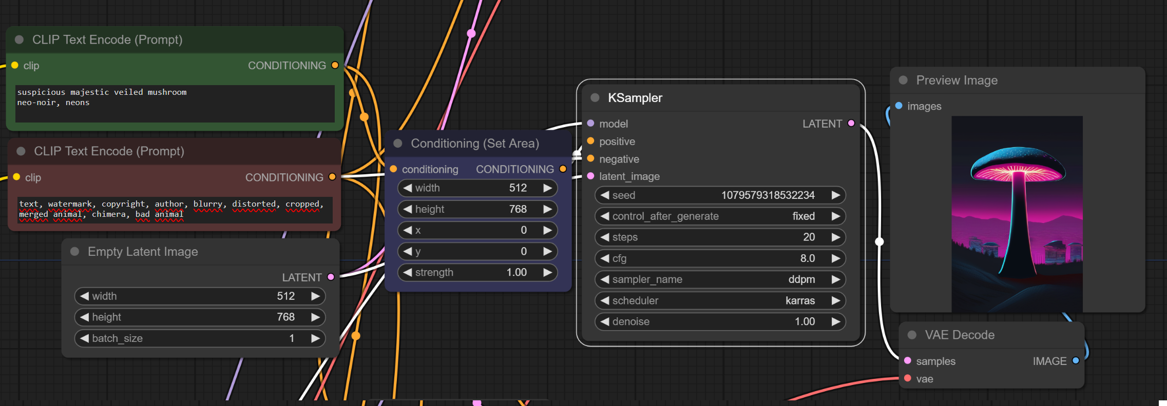Screen dimensions: 1167x406
Task: Click the VAE Decode IMAGE output connector
Action: (1076, 361)
